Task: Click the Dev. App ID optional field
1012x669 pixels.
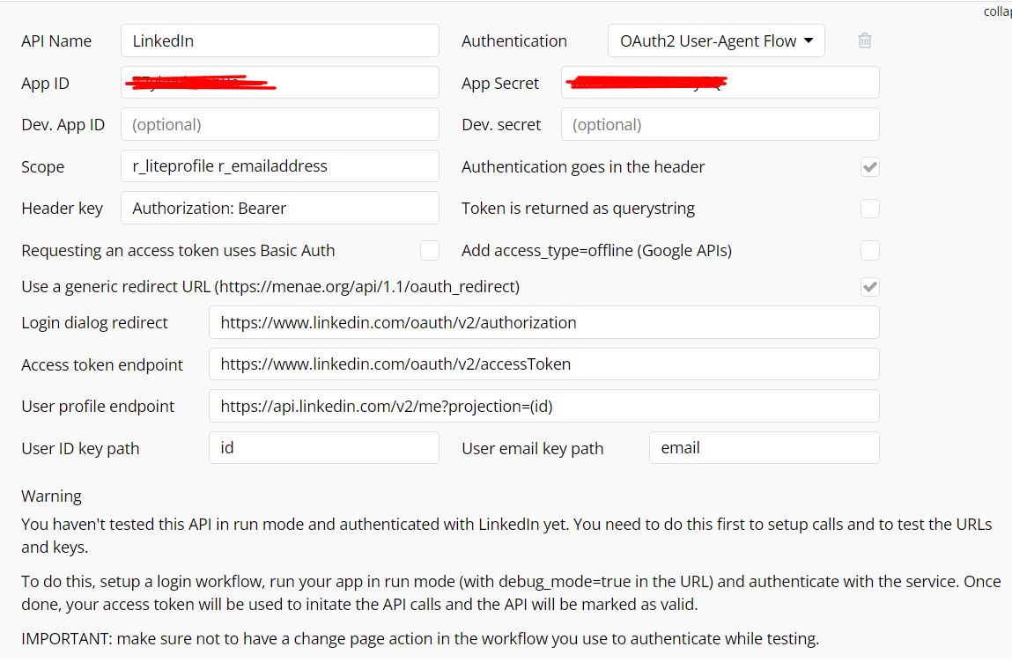Action: (x=279, y=124)
